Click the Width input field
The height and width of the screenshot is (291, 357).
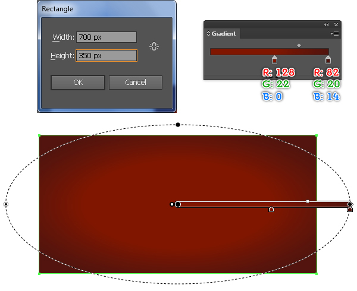click(x=107, y=37)
